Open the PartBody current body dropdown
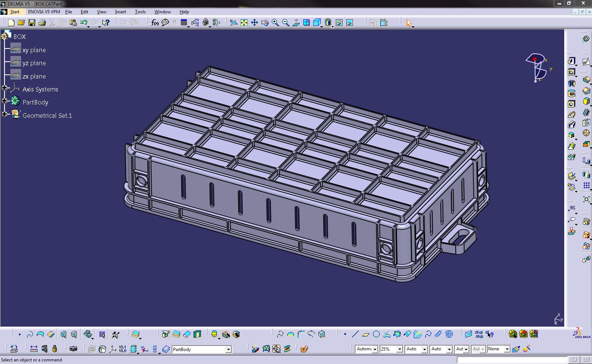Image resolution: width=592 pixels, height=364 pixels. click(228, 349)
